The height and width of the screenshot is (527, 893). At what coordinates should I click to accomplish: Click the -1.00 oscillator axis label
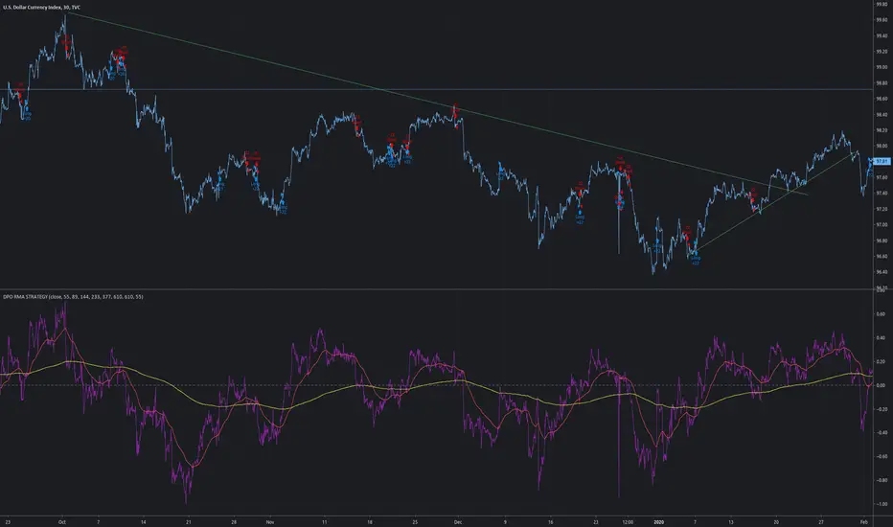coord(881,504)
